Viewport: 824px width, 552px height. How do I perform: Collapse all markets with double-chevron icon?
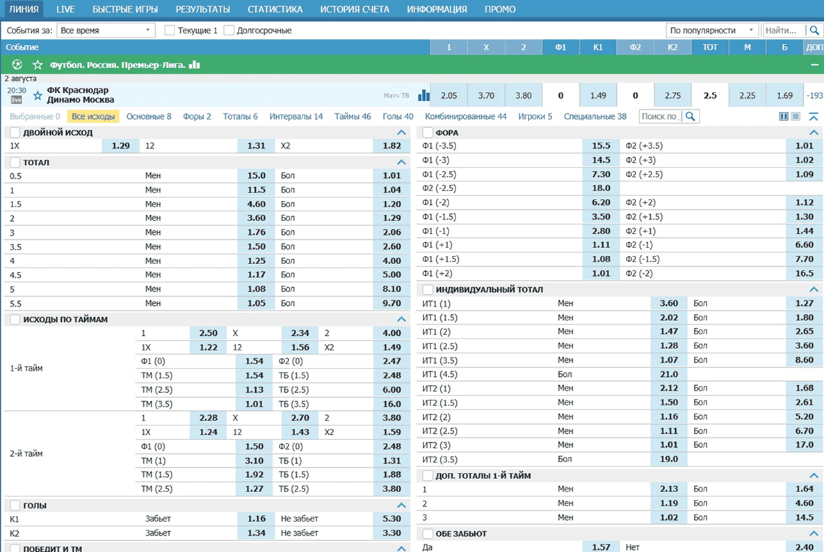coord(814,117)
